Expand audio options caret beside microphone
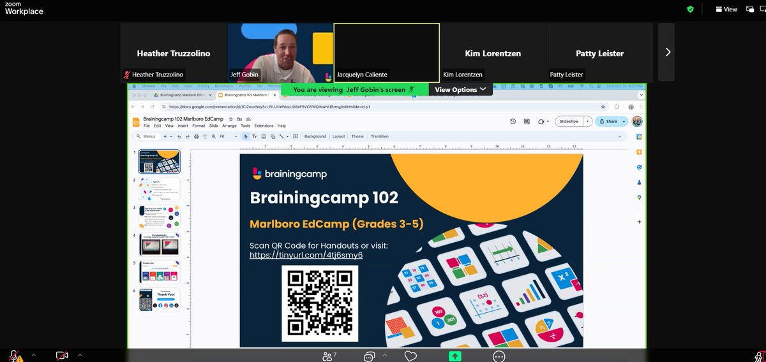 click(x=33, y=355)
